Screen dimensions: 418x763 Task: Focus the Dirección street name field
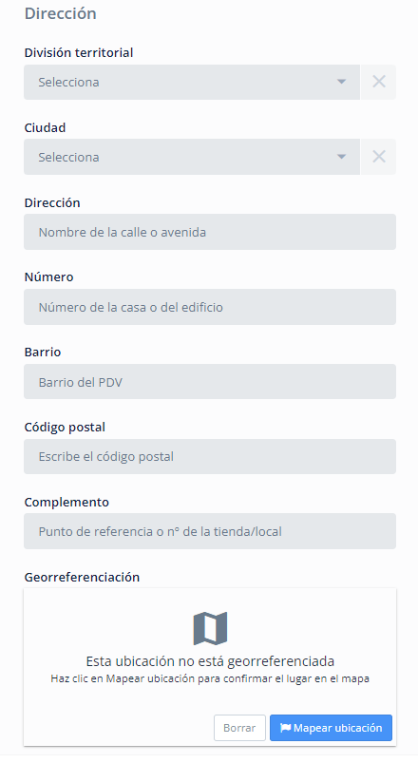pos(210,232)
